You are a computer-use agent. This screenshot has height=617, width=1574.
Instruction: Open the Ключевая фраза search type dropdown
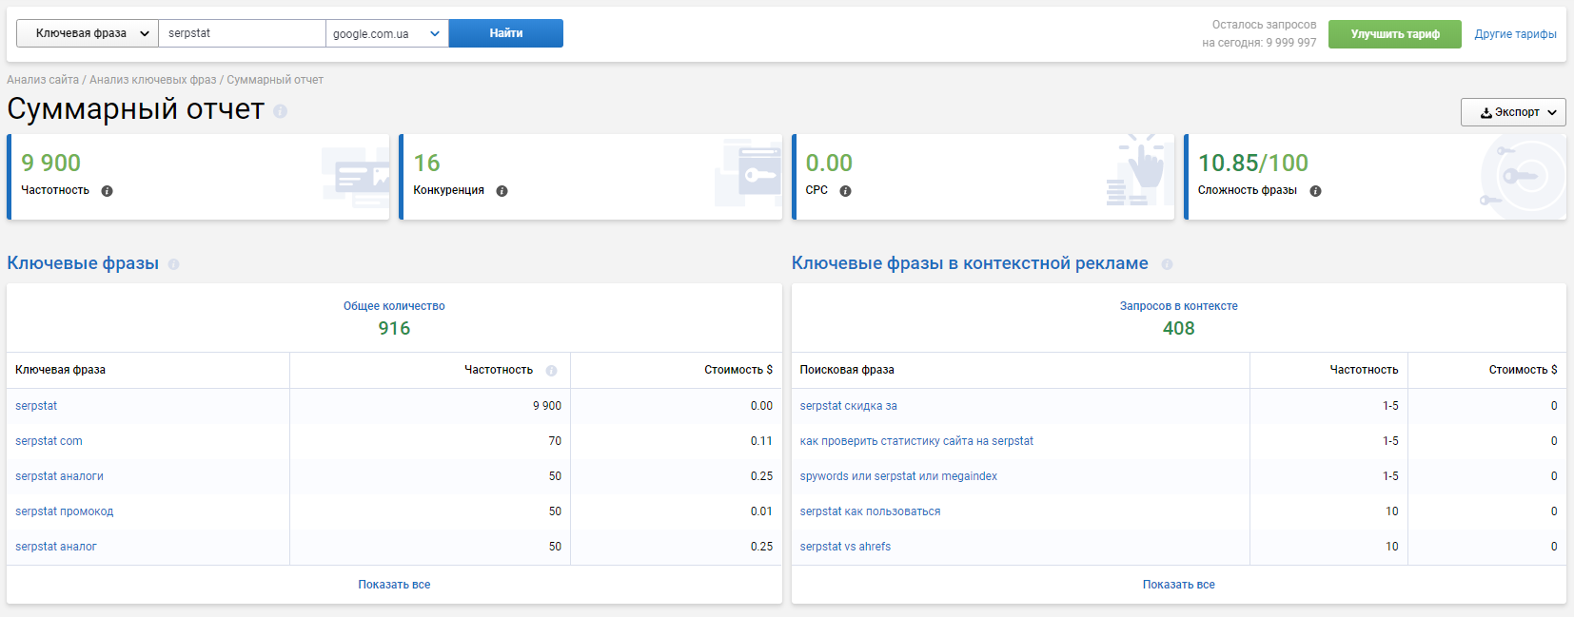[88, 33]
